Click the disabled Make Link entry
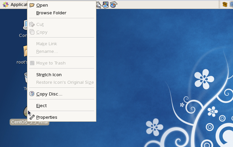Image resolution: width=233 pixels, height=147 pixels. (62, 44)
